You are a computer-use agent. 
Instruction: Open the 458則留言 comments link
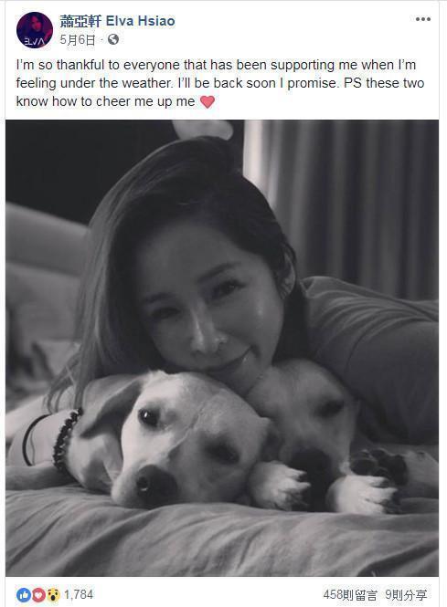point(350,594)
